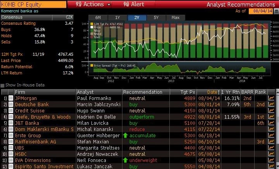Open Dom Maklerski mBanku document icon

(11, 129)
